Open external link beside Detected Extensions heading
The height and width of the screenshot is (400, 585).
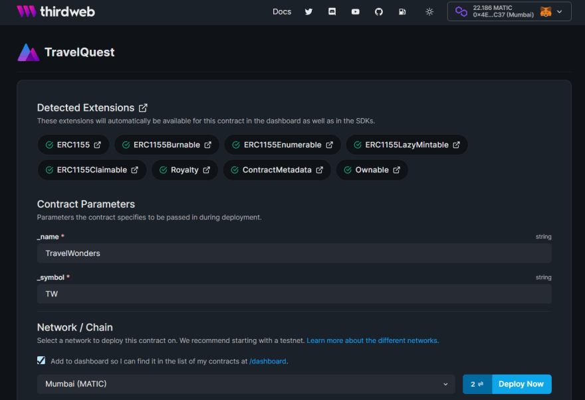[x=143, y=107]
